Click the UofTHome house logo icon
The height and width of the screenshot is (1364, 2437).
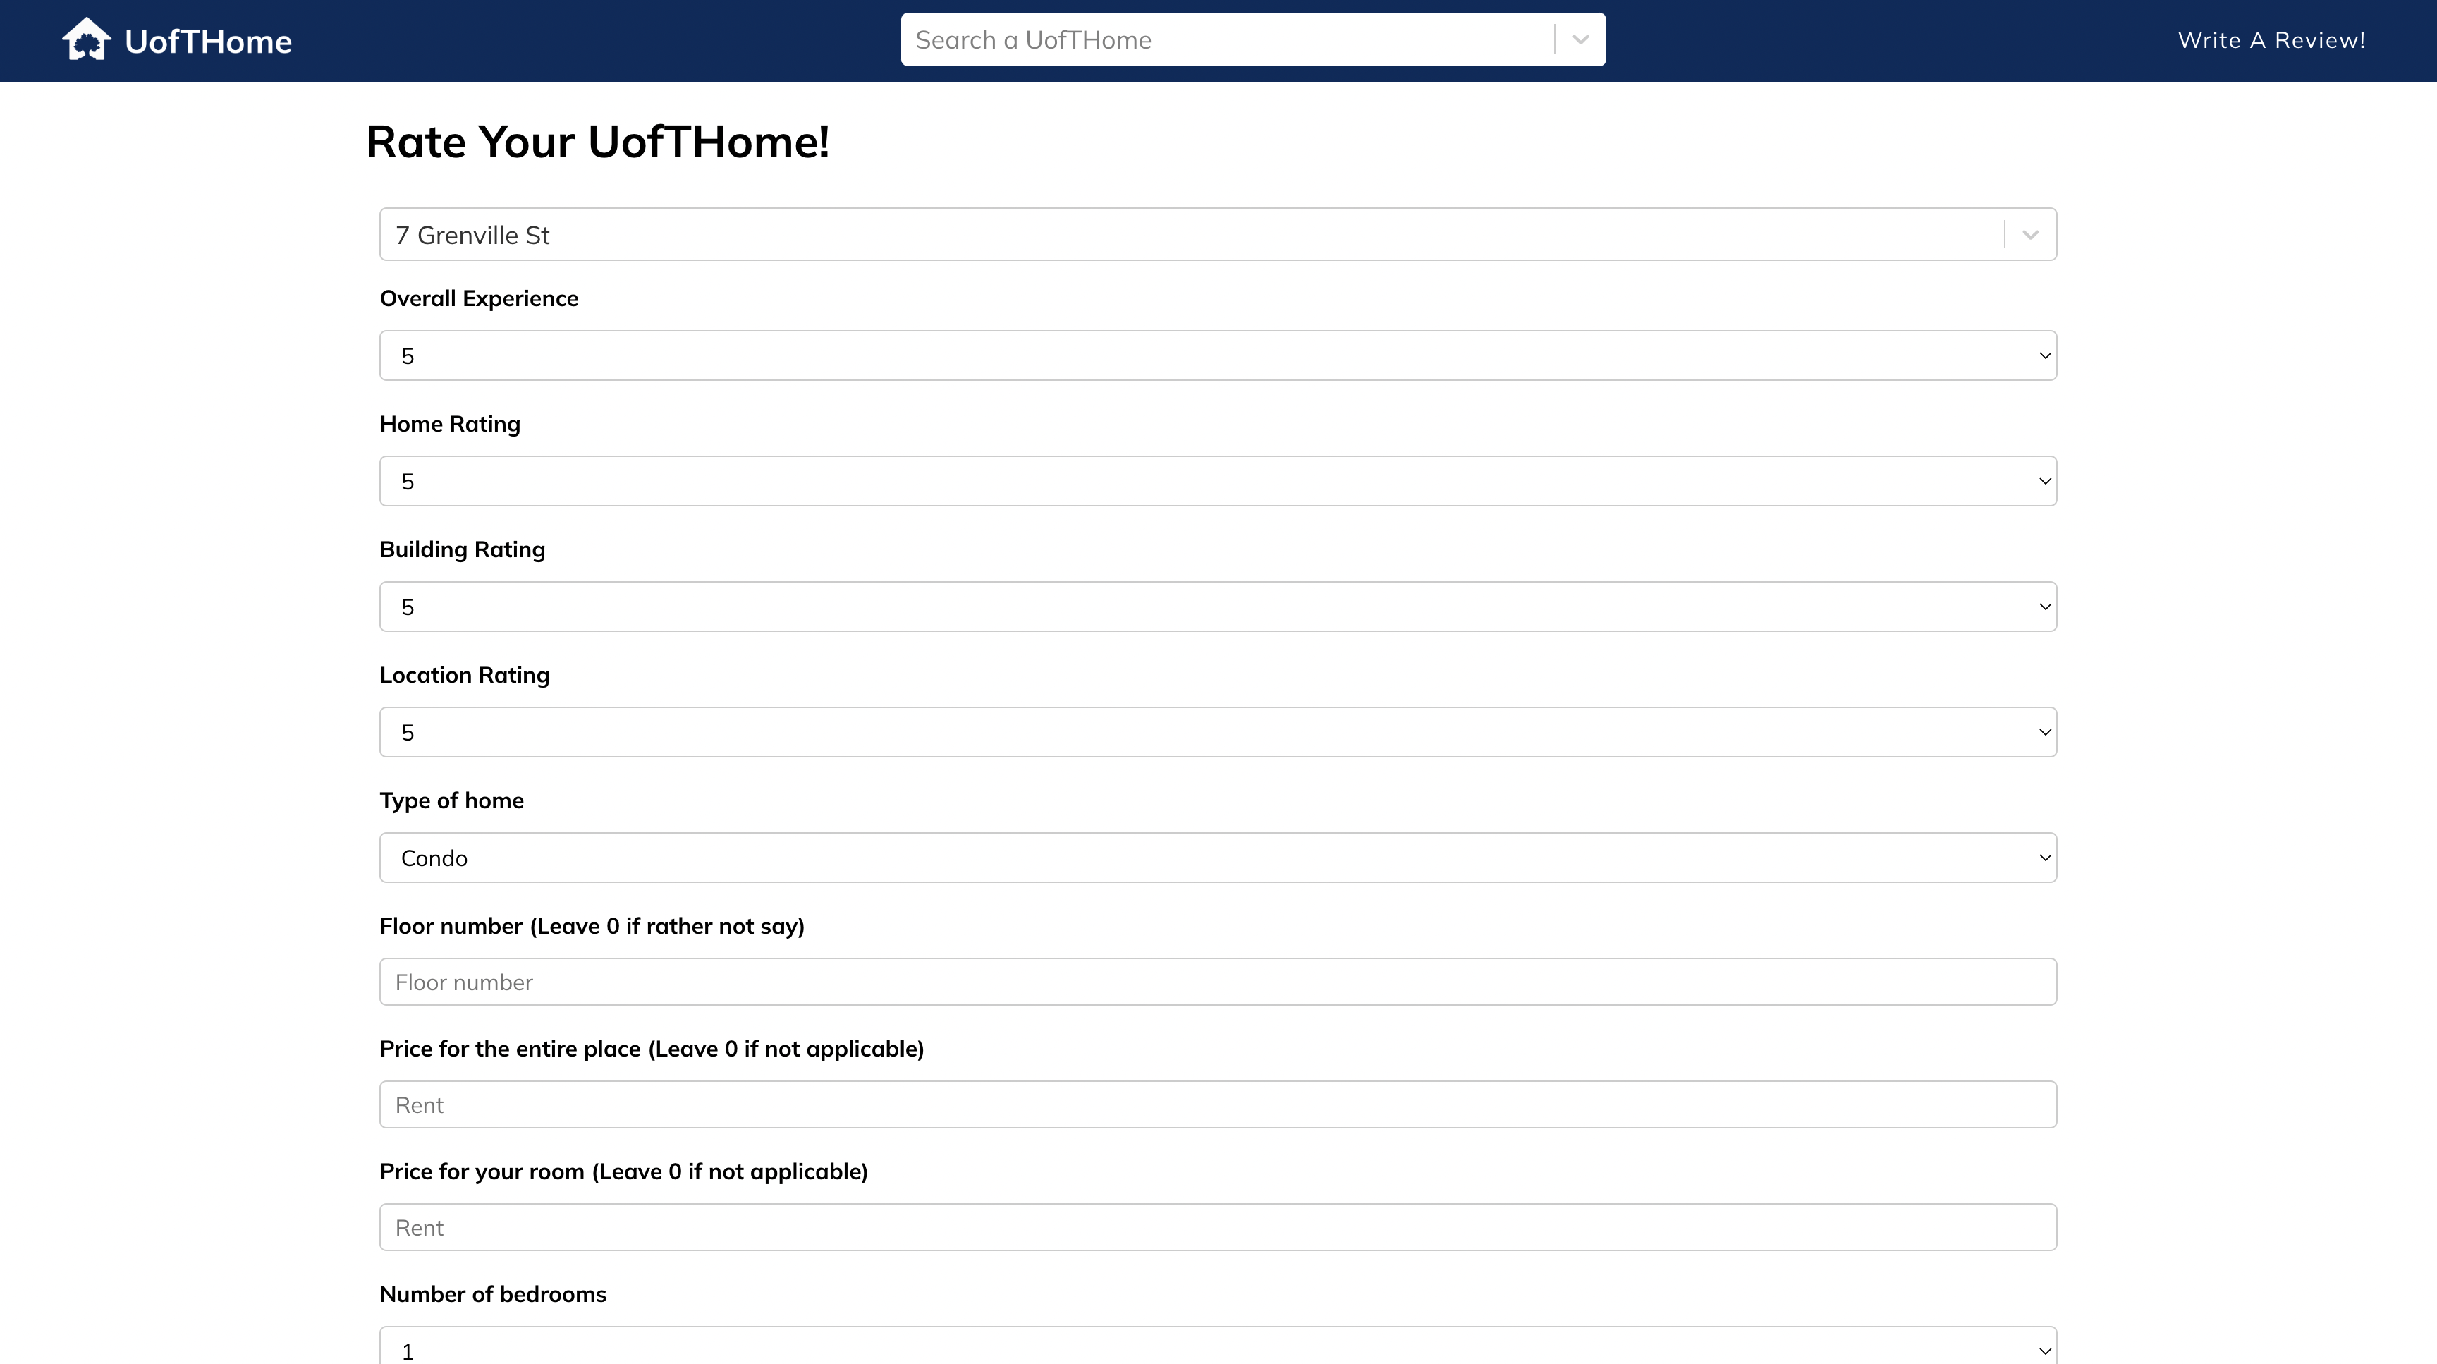tap(86, 39)
